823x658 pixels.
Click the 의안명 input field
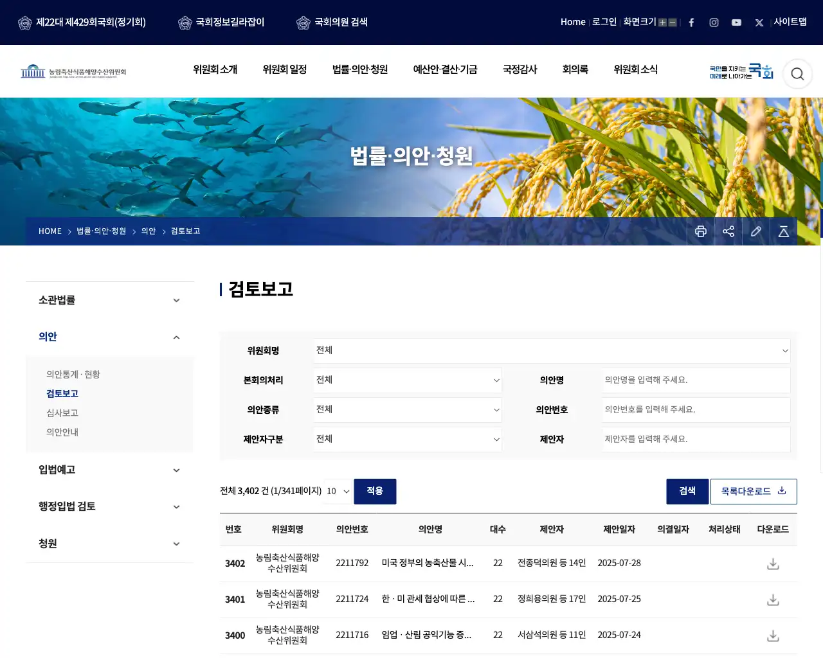(x=696, y=380)
